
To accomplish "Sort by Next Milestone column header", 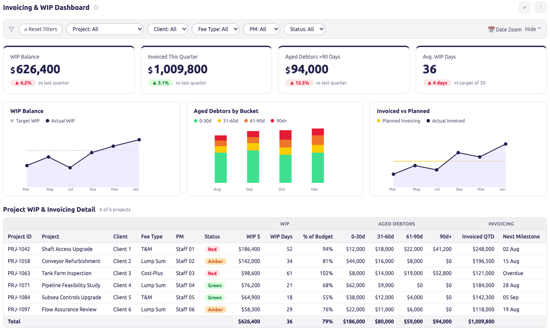I will click(x=521, y=237).
